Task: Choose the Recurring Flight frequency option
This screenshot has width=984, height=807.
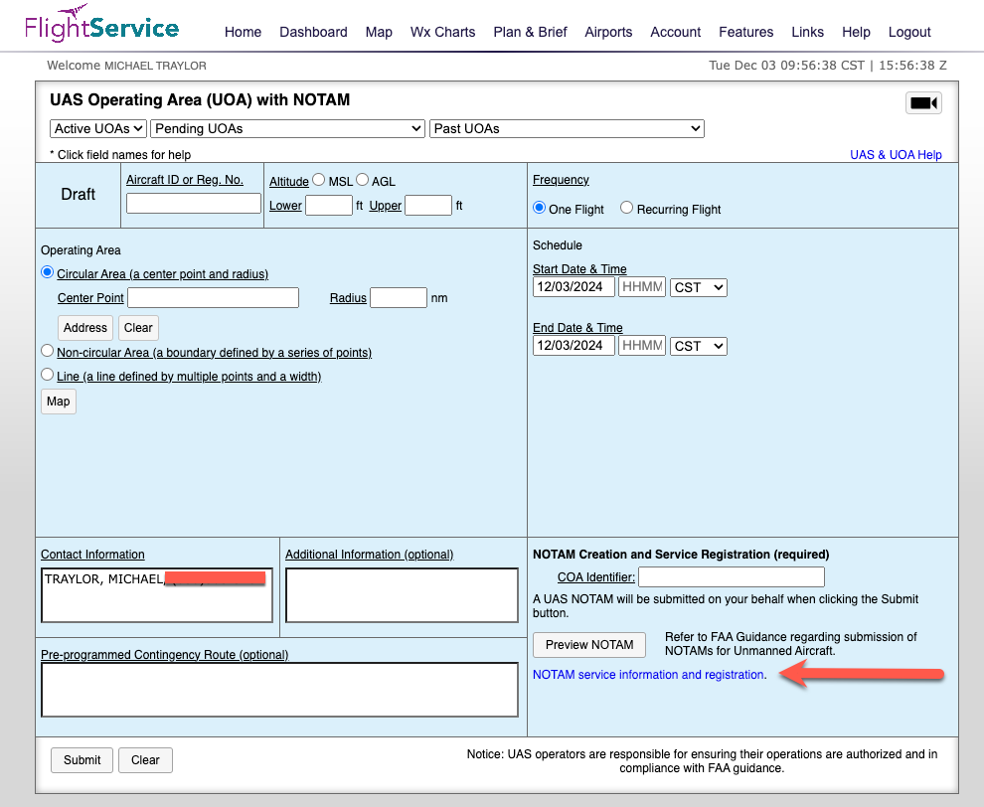Action: [x=626, y=208]
